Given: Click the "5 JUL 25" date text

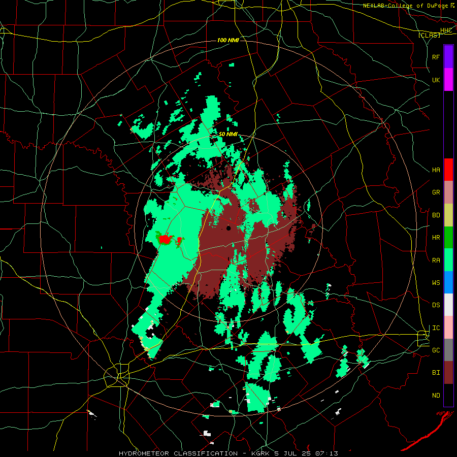Looking at the screenshot, I should pyautogui.click(x=292, y=453).
